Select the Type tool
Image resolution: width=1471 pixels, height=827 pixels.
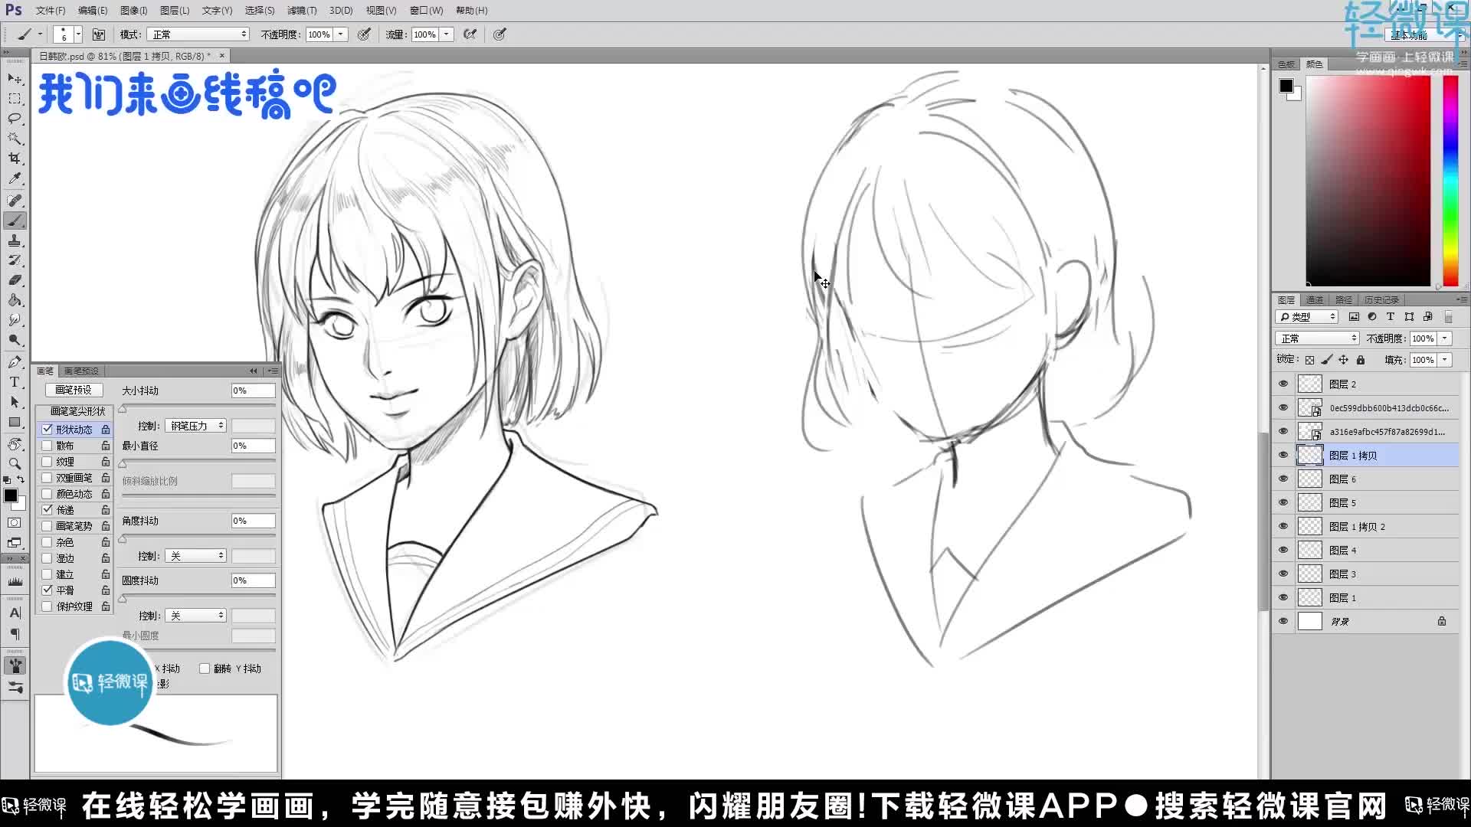[15, 381]
